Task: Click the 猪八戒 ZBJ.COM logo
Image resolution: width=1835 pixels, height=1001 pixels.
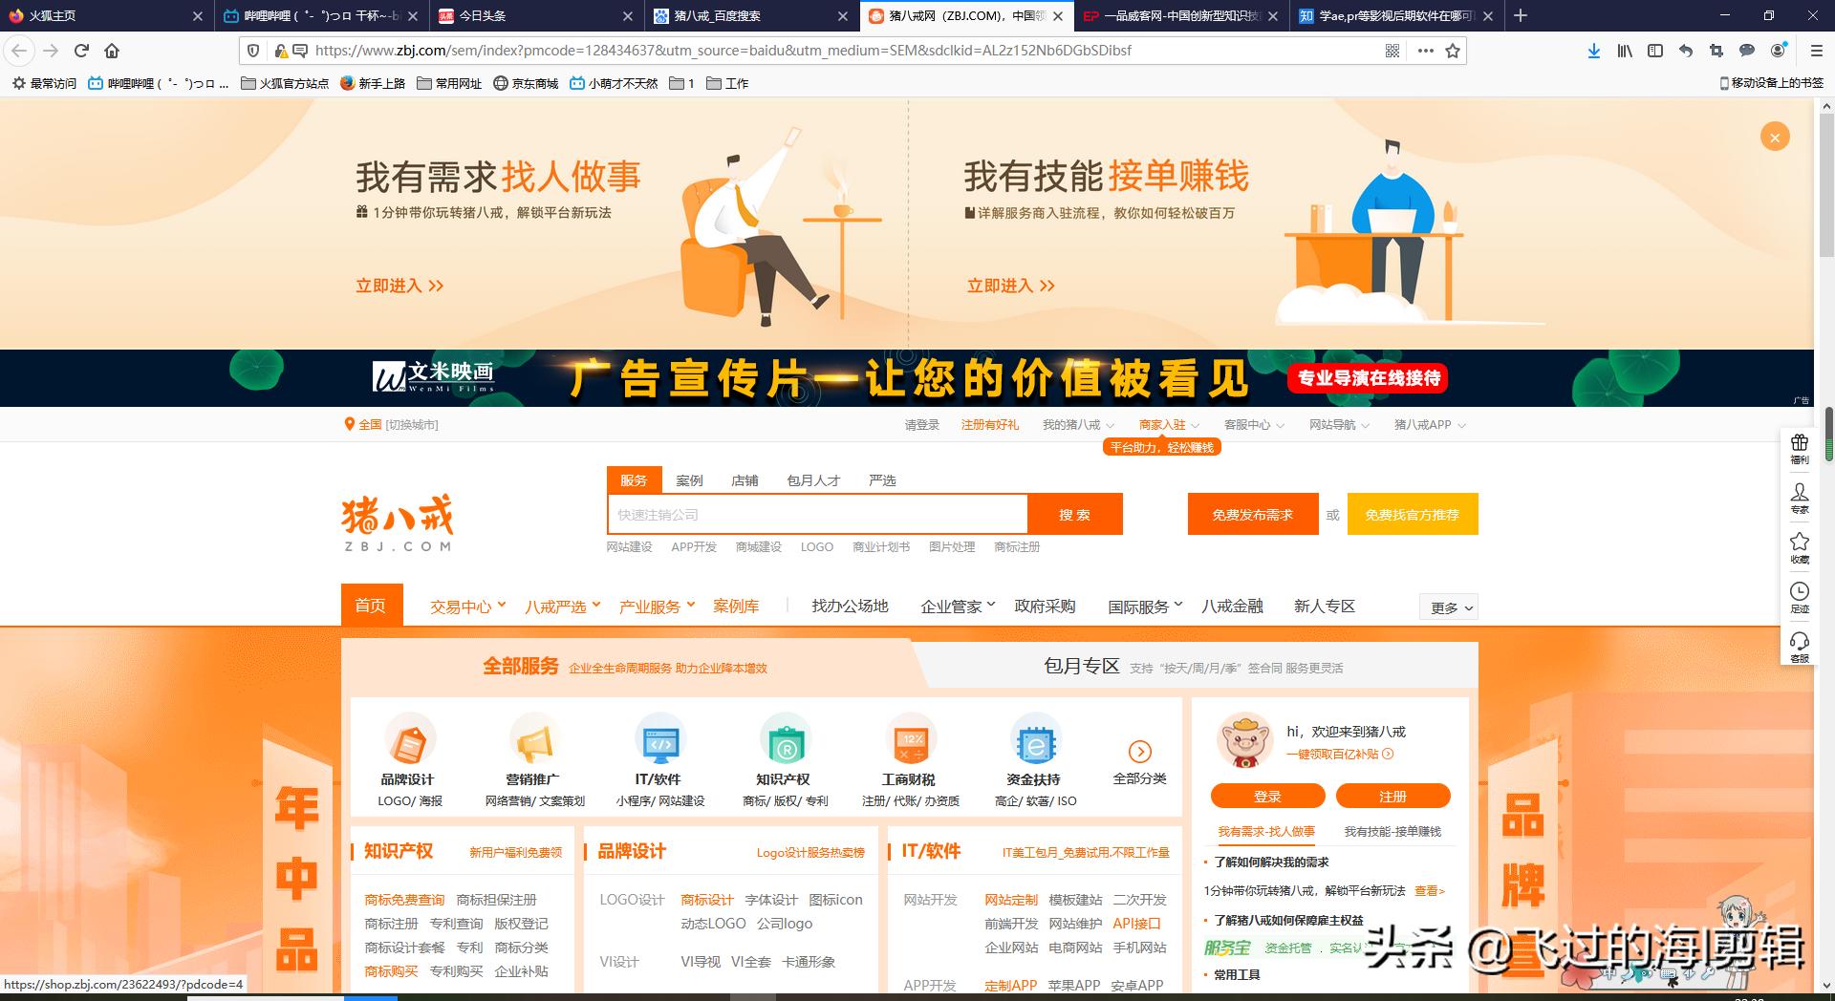Action: (x=399, y=521)
